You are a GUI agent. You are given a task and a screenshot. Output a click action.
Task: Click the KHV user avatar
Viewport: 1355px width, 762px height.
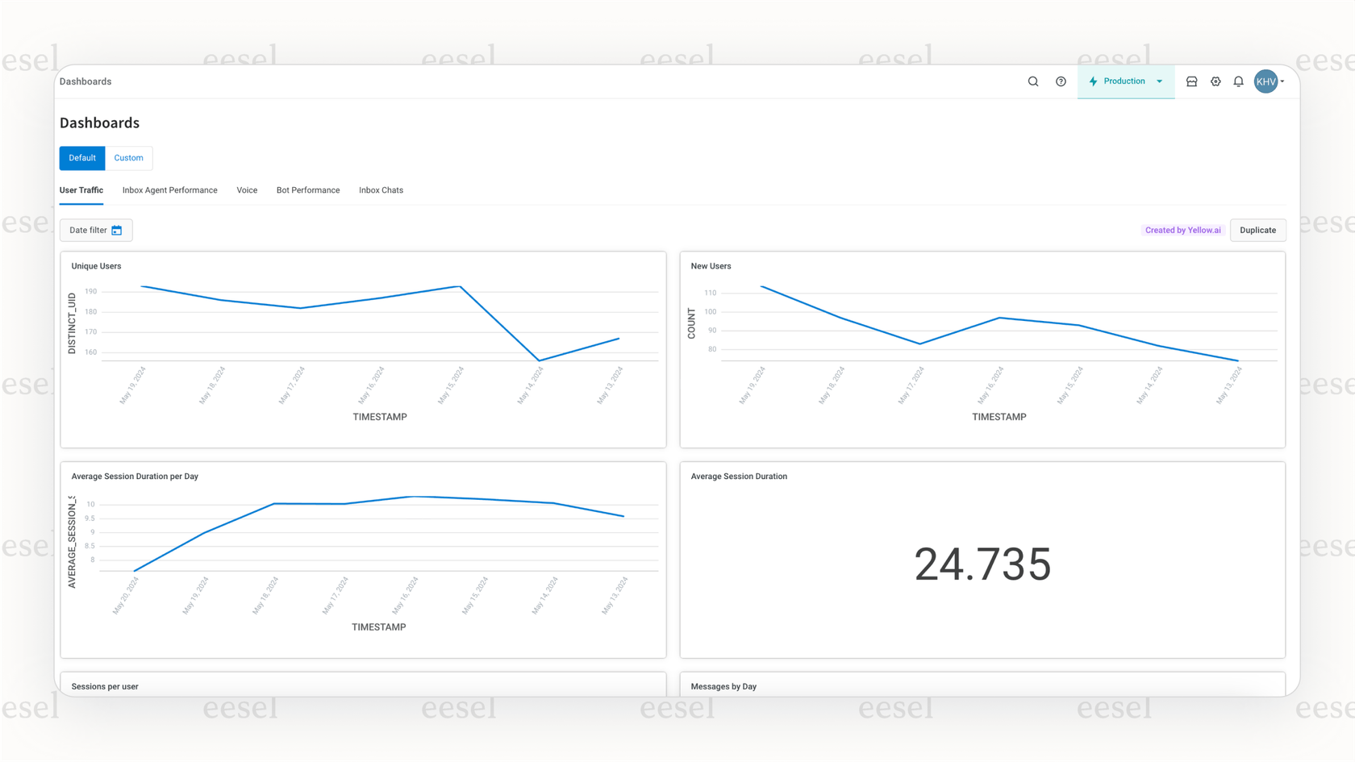pyautogui.click(x=1266, y=81)
